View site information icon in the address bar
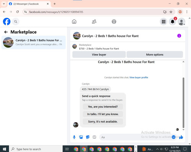The height and width of the screenshot is (152, 191). pos(26,12)
